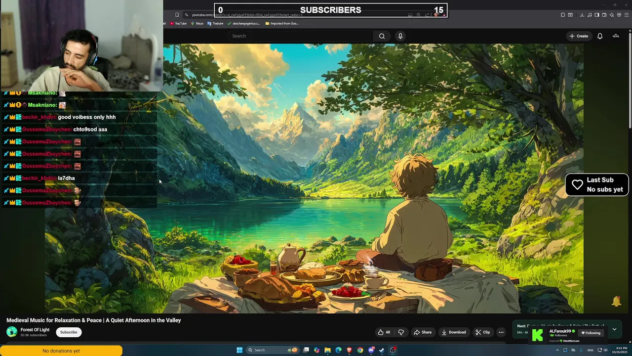This screenshot has width=632, height=356.
Task: Click the YouTube search magnifier button
Action: pyautogui.click(x=382, y=36)
